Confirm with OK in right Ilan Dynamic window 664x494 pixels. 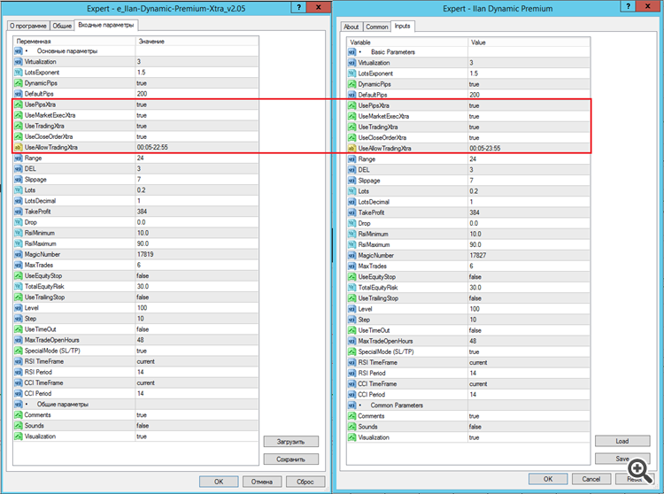(548, 479)
